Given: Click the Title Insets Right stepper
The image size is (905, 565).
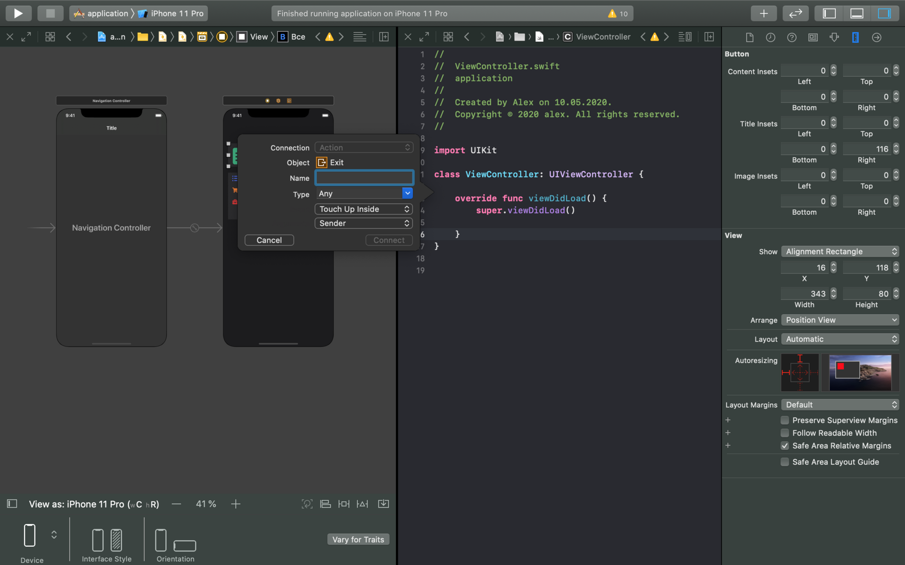Looking at the screenshot, I should click(x=896, y=149).
